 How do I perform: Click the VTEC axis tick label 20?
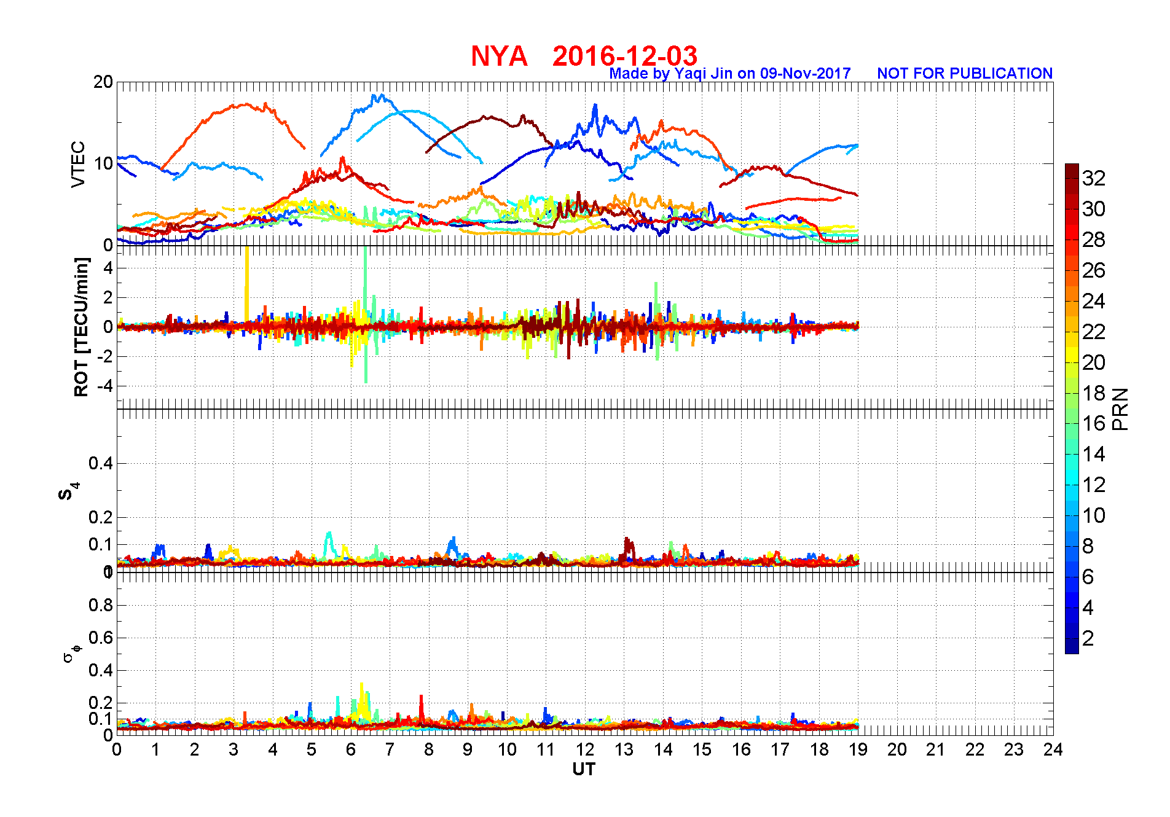pos(103,82)
